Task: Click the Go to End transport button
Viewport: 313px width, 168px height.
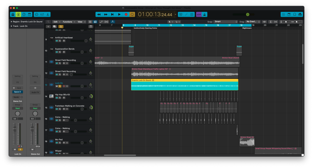Action: 112,14
